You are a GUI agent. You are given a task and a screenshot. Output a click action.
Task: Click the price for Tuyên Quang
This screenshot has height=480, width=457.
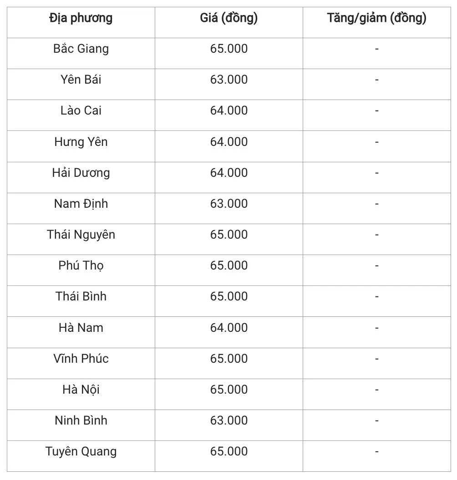[x=228, y=451]
